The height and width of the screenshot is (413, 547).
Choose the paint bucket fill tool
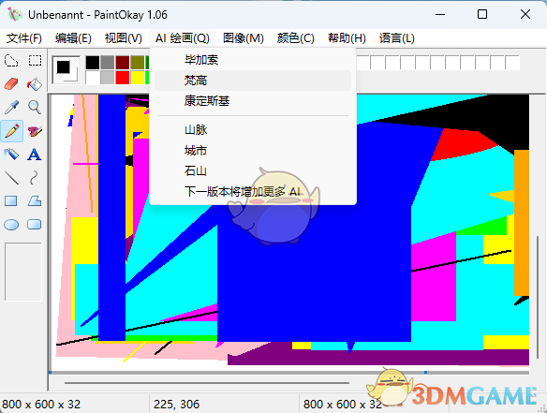(35, 84)
